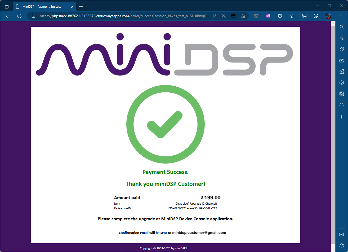Open sidebar Discover sparkle icon
348x252 pixels.
(342, 38)
